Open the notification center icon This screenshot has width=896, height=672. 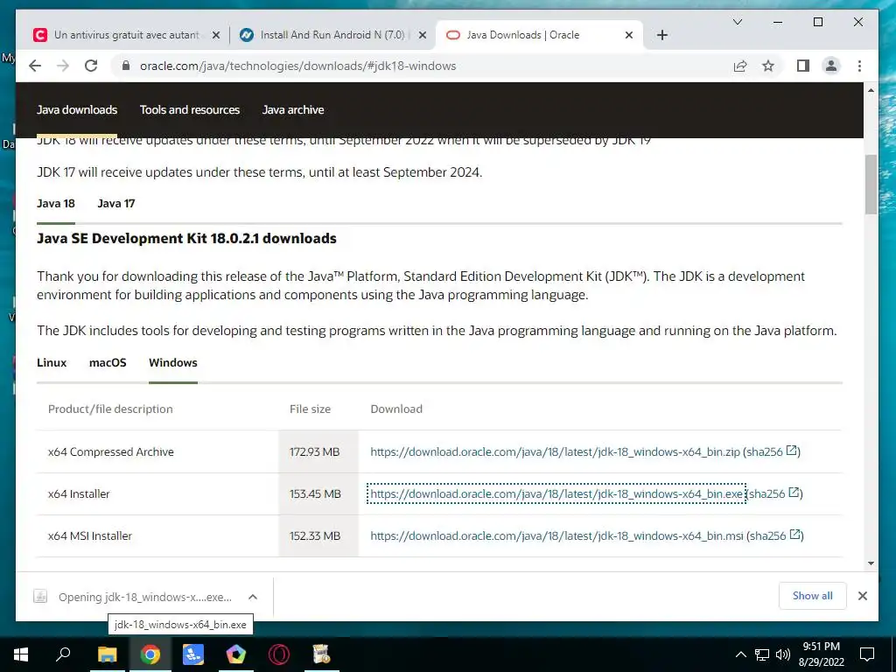tap(867, 654)
